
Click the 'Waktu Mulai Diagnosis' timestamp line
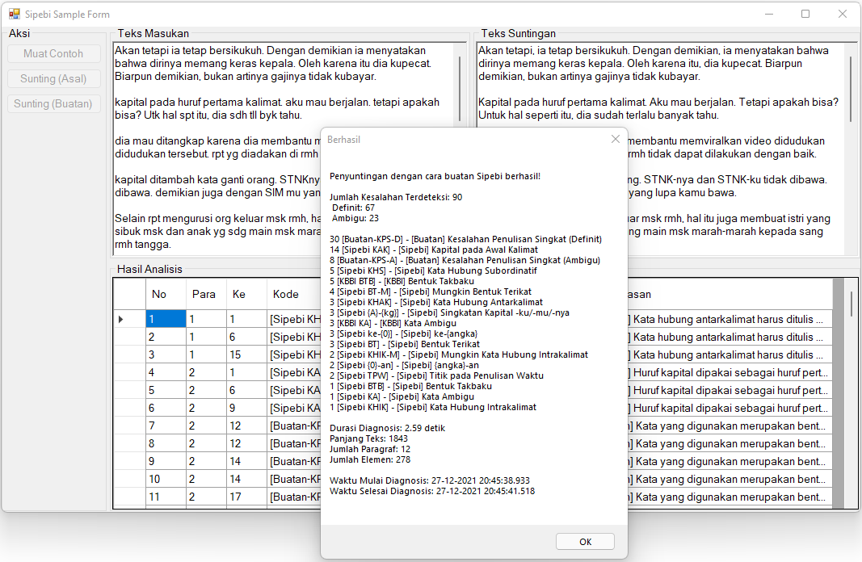[430, 480]
